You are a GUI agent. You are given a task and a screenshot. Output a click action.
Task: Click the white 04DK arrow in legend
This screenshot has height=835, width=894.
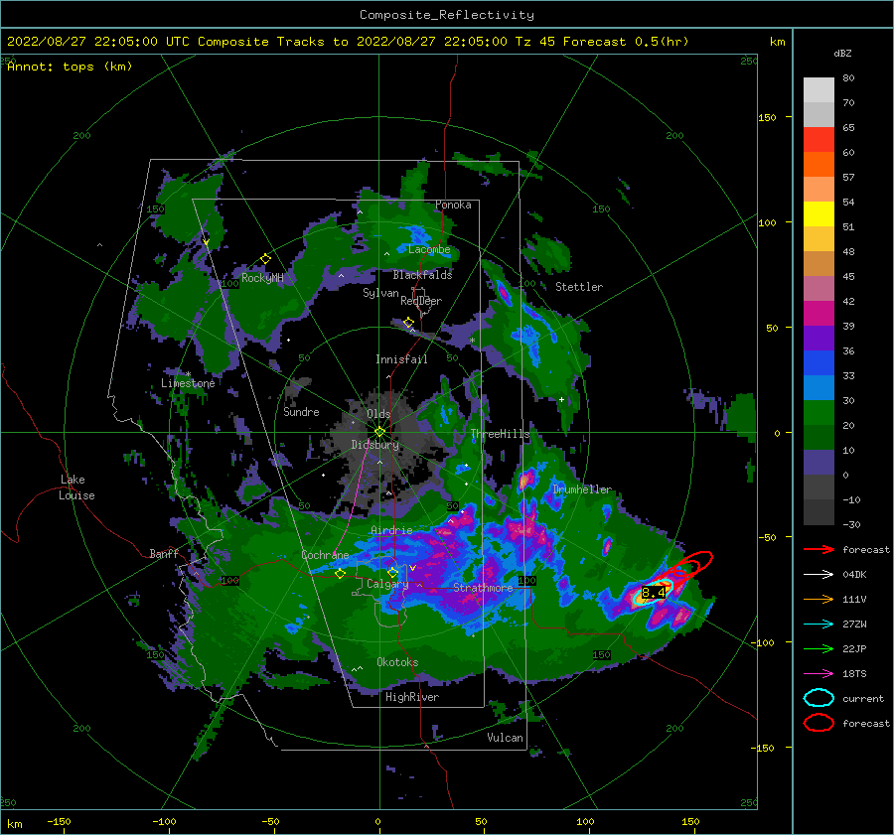click(x=819, y=574)
